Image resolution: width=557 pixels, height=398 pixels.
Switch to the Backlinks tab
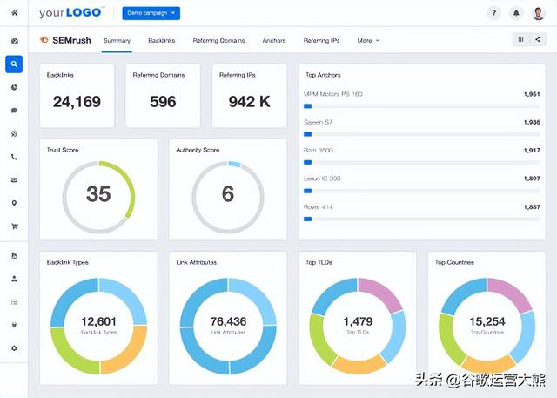161,41
